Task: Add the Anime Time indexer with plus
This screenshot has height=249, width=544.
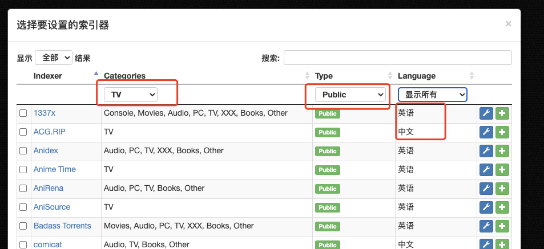Action: (502, 170)
